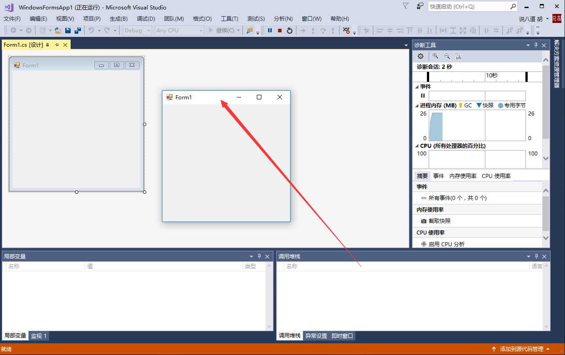Image resolution: width=565 pixels, height=355 pixels.
Task: Collapse the CPU graph section
Action: (x=417, y=146)
